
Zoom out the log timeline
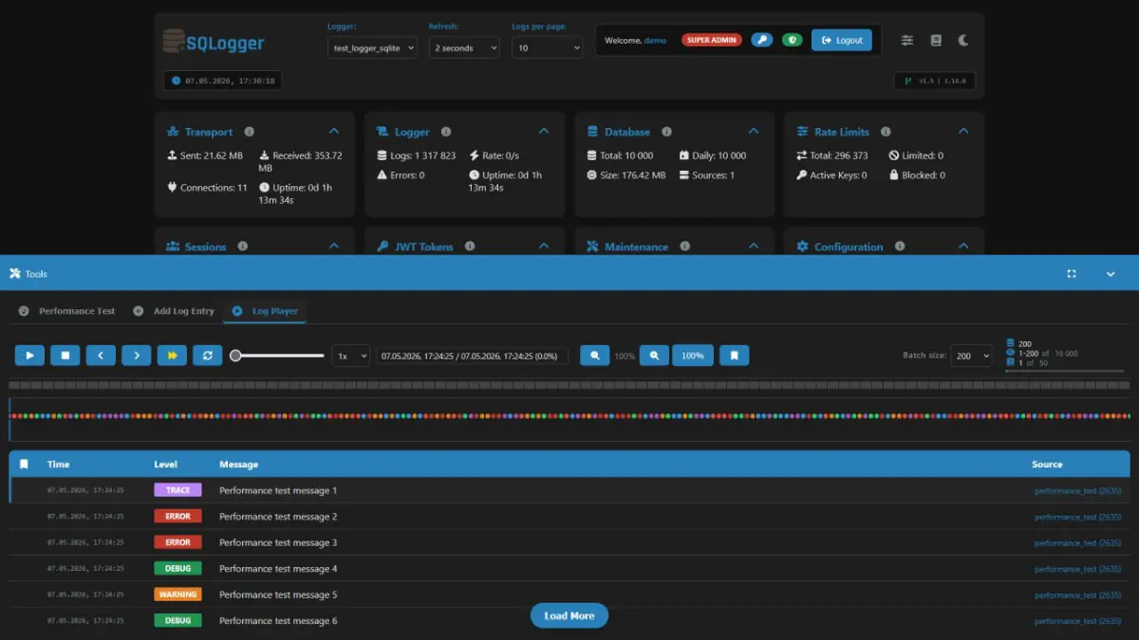tap(595, 356)
